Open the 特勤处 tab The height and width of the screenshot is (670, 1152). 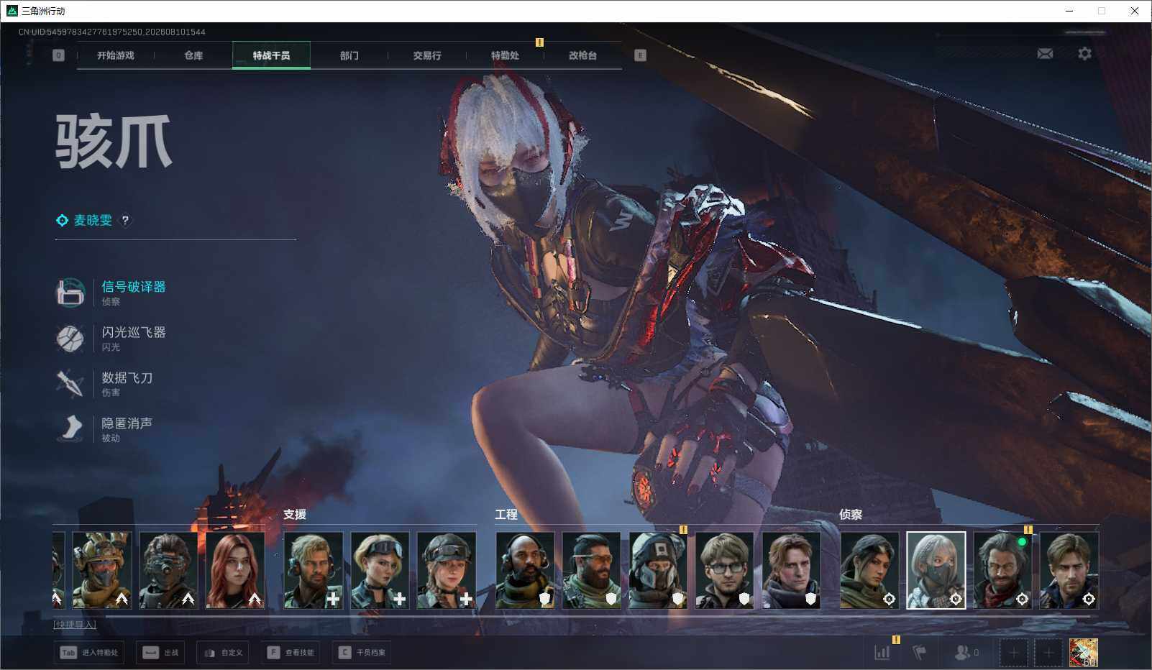tap(505, 55)
